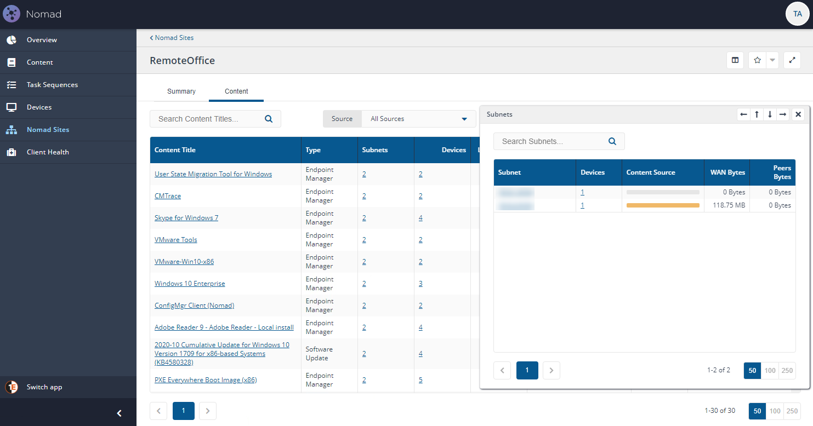This screenshot has height=426, width=813.
Task: Go to previous page of content table
Action: [x=158, y=411]
